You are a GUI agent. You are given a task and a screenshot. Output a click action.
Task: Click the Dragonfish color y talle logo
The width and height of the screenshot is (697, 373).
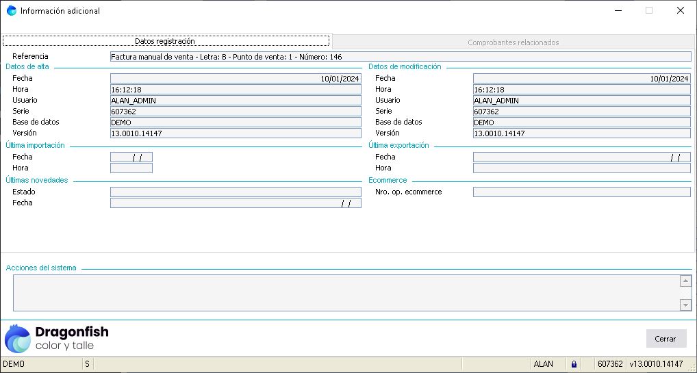[x=56, y=338]
